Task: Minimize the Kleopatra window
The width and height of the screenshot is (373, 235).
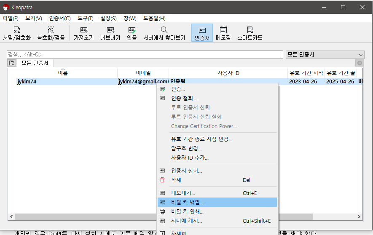Action: 324,7
